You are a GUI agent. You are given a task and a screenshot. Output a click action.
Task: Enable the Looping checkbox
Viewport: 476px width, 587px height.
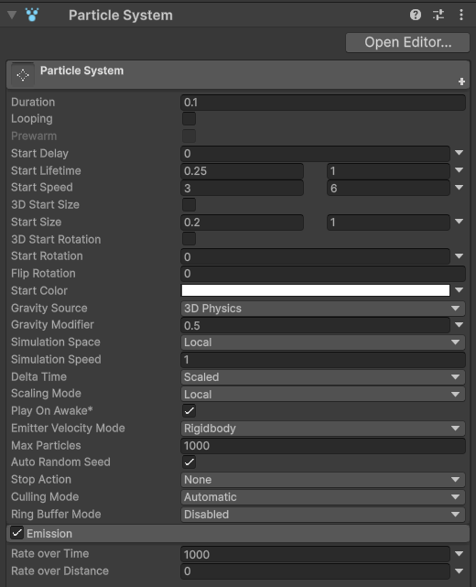click(189, 119)
